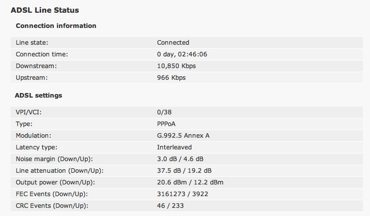Screen dimensions: 370x216
Task: Click the 'Connection information' subheading
Action: pos(56,26)
